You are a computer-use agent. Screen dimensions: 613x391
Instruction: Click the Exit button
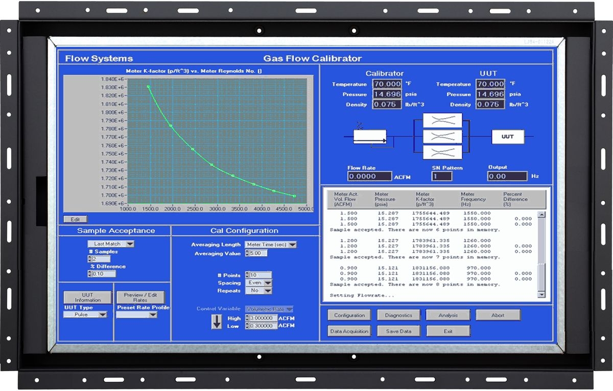(x=448, y=331)
